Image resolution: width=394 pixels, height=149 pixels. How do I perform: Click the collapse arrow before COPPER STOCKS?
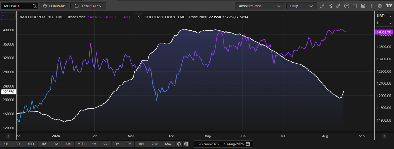(139, 17)
